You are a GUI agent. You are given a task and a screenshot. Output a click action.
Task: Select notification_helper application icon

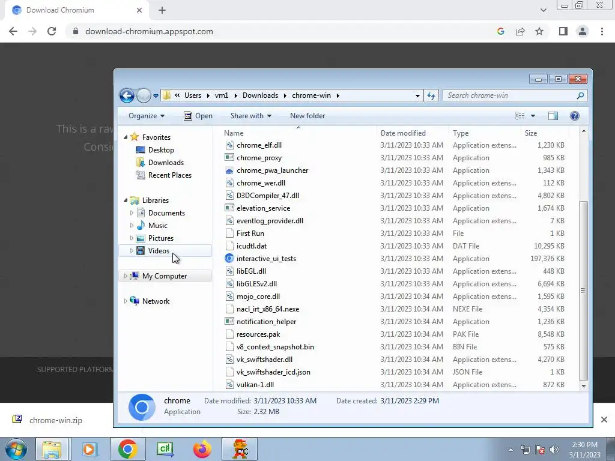pos(229,322)
